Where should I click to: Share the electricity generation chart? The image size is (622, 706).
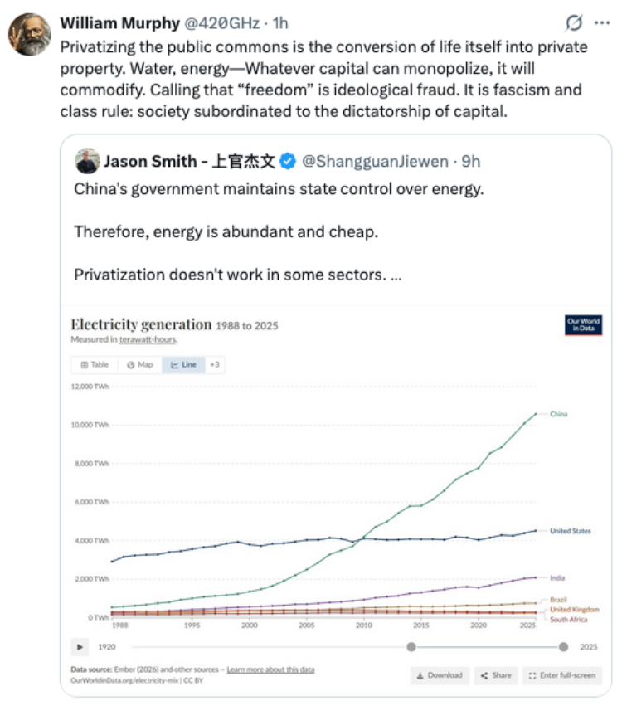(496, 675)
